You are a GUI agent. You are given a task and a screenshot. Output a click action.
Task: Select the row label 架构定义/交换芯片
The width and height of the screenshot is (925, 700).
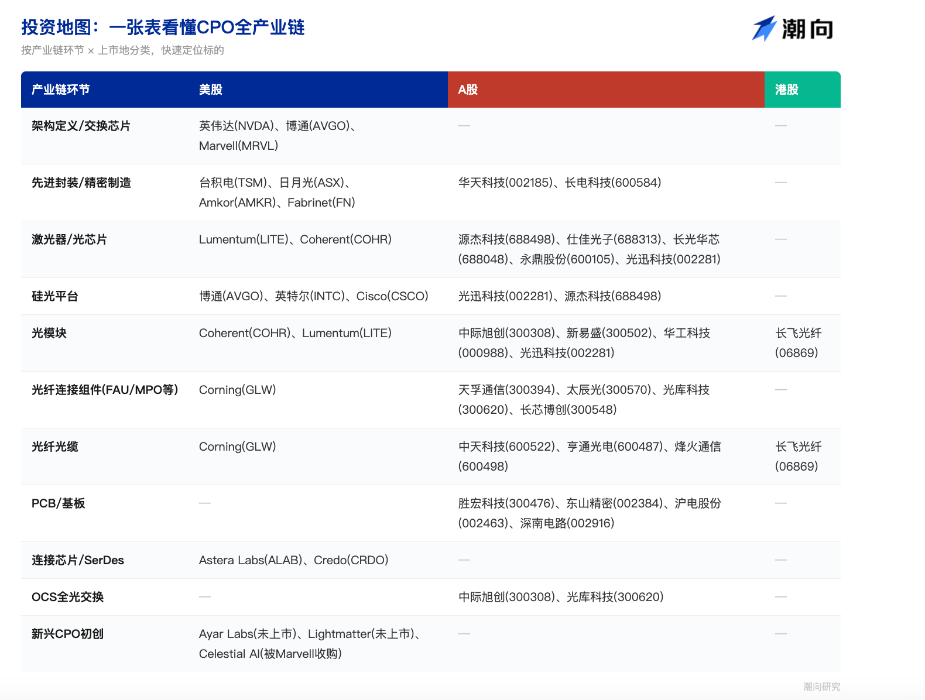click(81, 126)
